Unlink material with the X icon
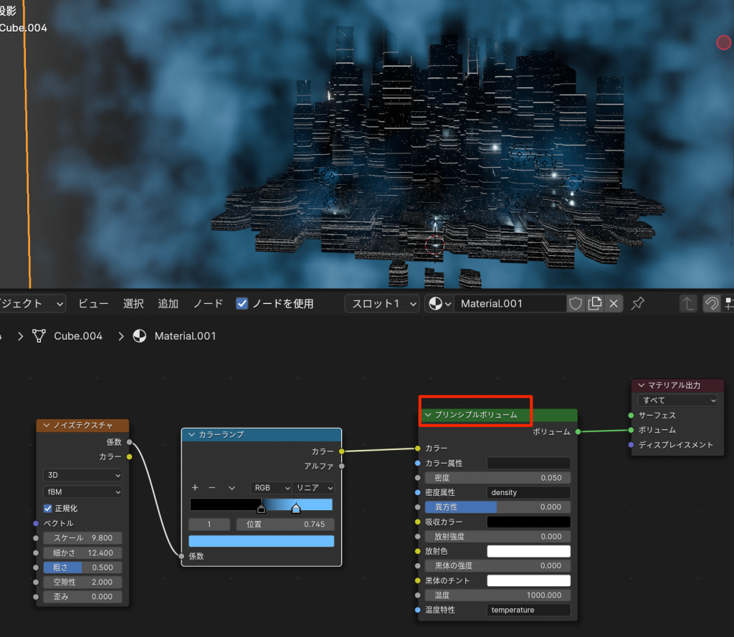 (x=613, y=304)
